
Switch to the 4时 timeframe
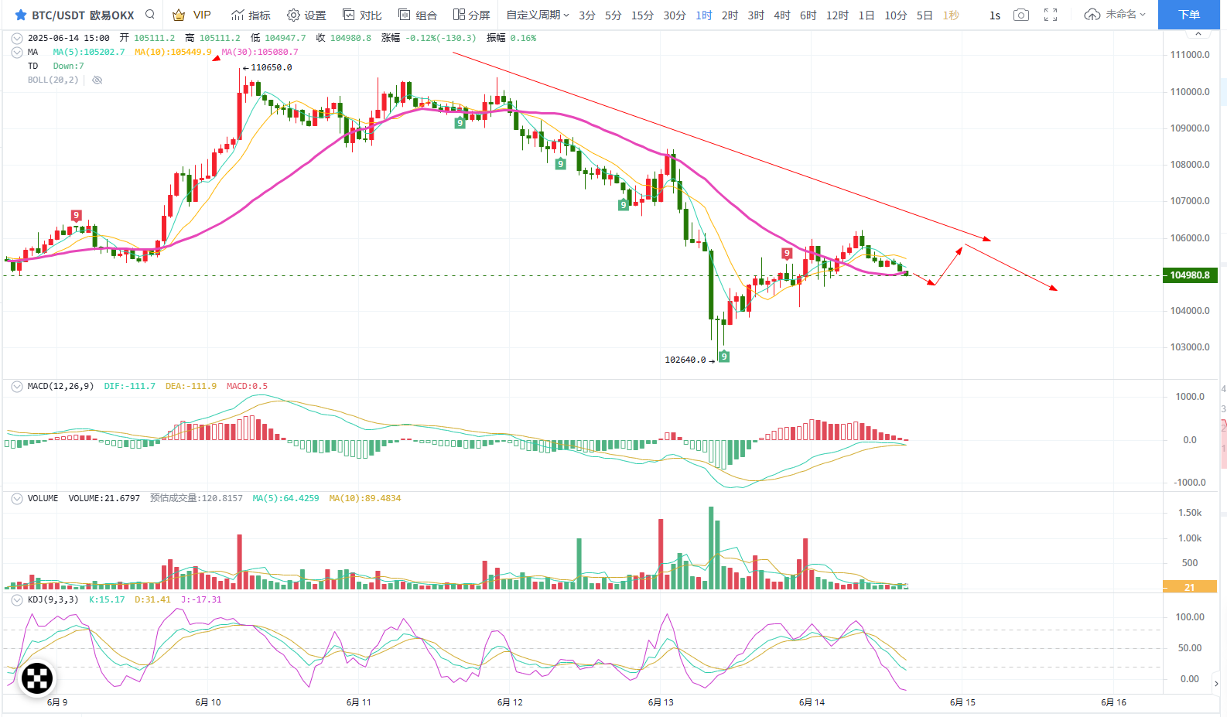tap(781, 15)
